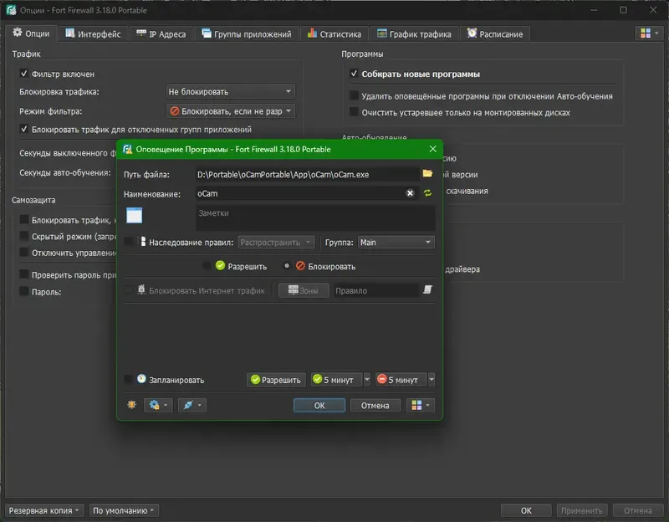Image resolution: width=669 pixels, height=522 pixels.
Task: Open the gear options dropdown in dialog
Action: (158, 405)
